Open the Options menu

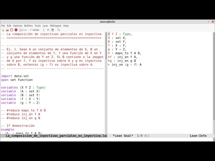tap(18, 26)
